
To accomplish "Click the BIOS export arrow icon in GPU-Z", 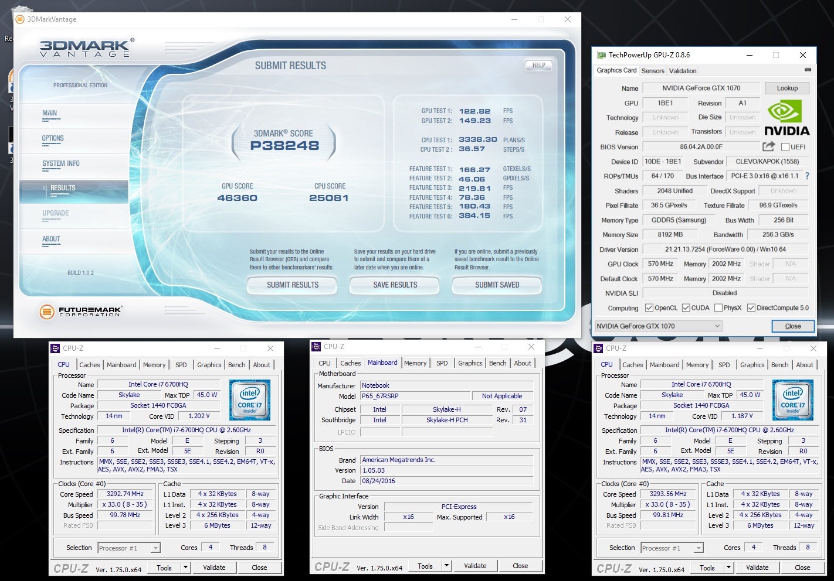I will click(x=768, y=146).
